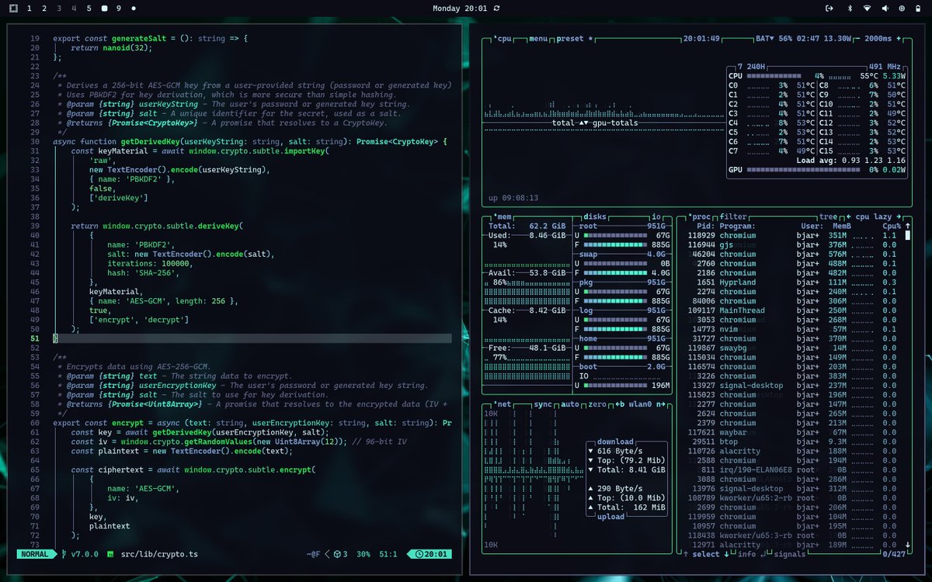Toggle io mode for disks
The width and height of the screenshot is (932, 582).
pos(656,217)
